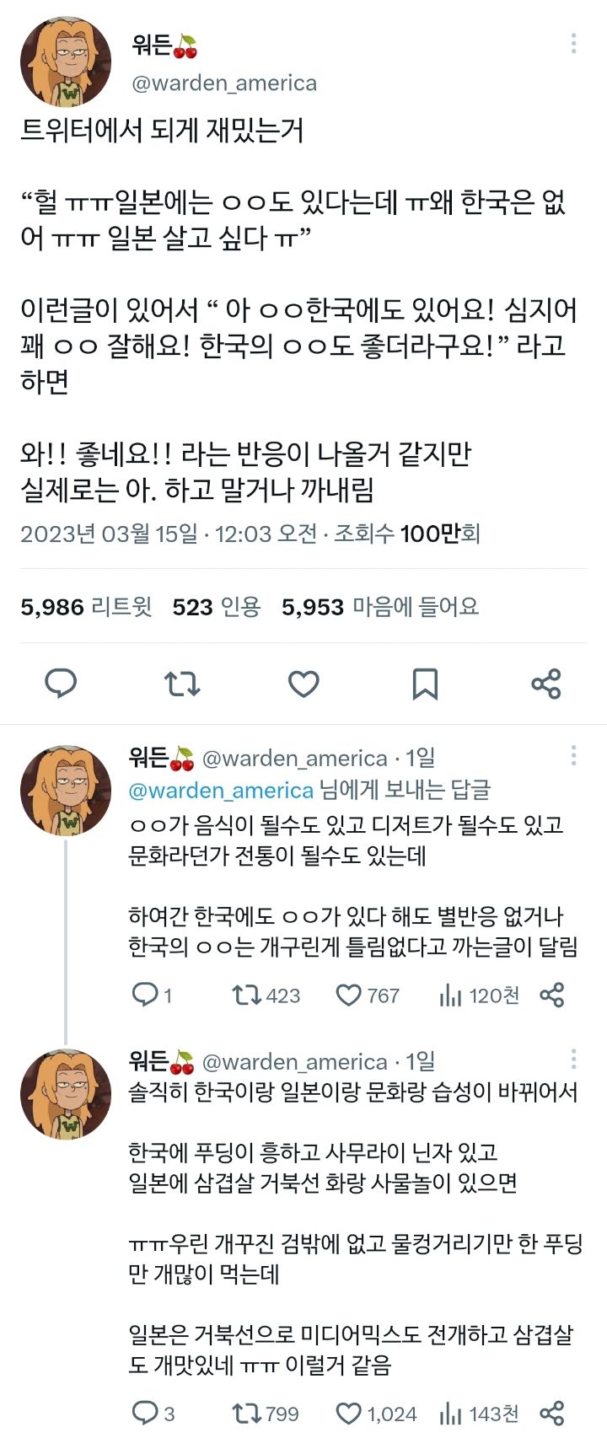View the 5,953 likes list
607x1438 pixels.
pos(379,607)
